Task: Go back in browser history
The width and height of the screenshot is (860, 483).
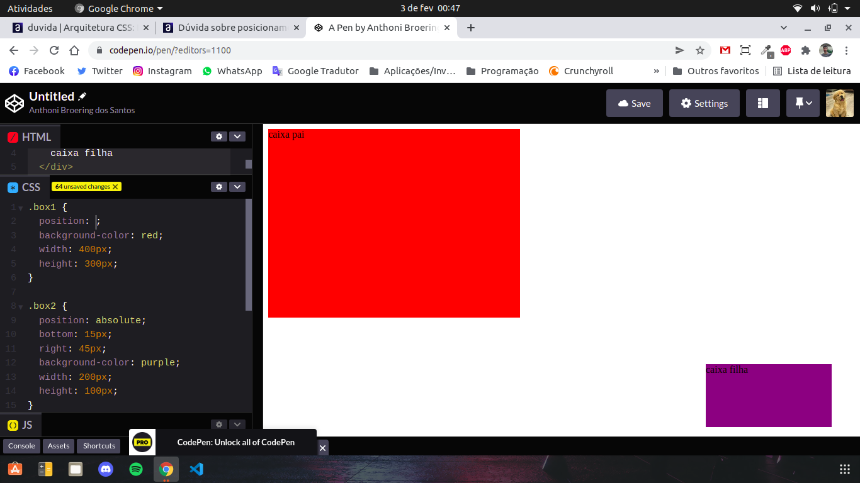Action: 14,50
